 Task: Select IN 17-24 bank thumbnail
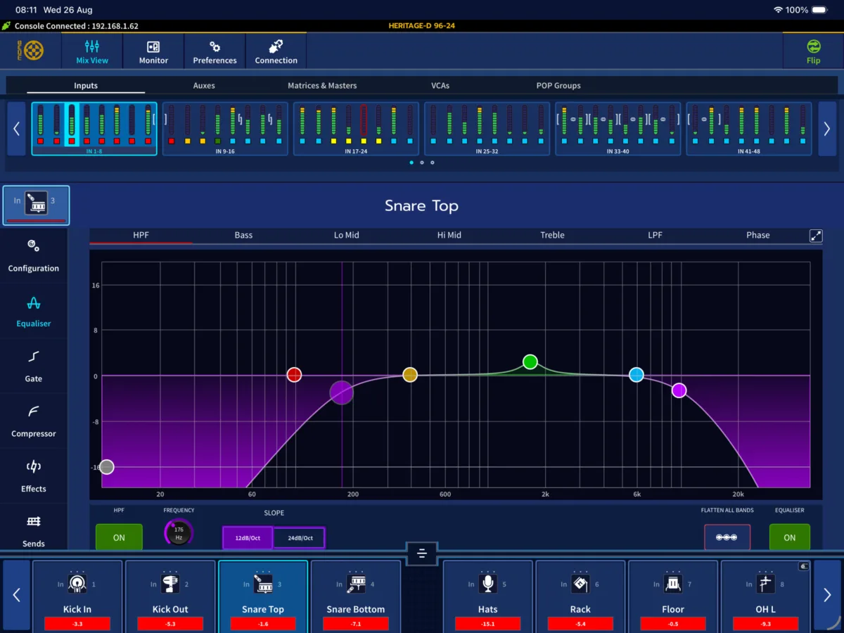pos(356,129)
